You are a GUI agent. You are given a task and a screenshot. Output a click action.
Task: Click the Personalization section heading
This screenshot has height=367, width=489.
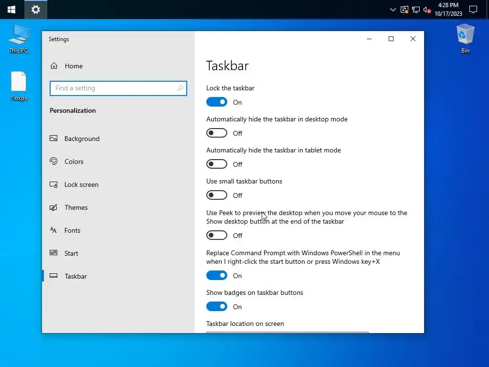click(73, 110)
